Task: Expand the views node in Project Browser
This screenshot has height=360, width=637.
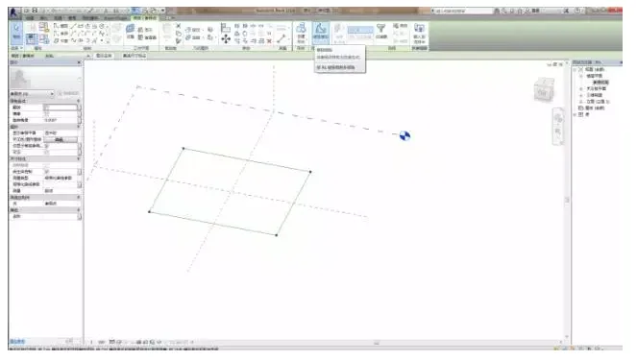Action: pyautogui.click(x=576, y=69)
